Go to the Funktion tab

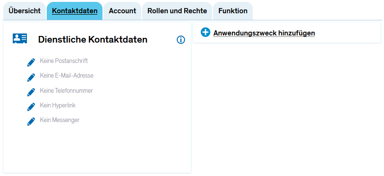233,11
